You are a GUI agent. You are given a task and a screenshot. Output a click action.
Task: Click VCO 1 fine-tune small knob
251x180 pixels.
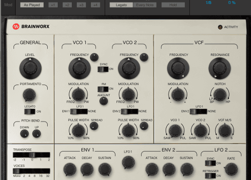(94, 57)
